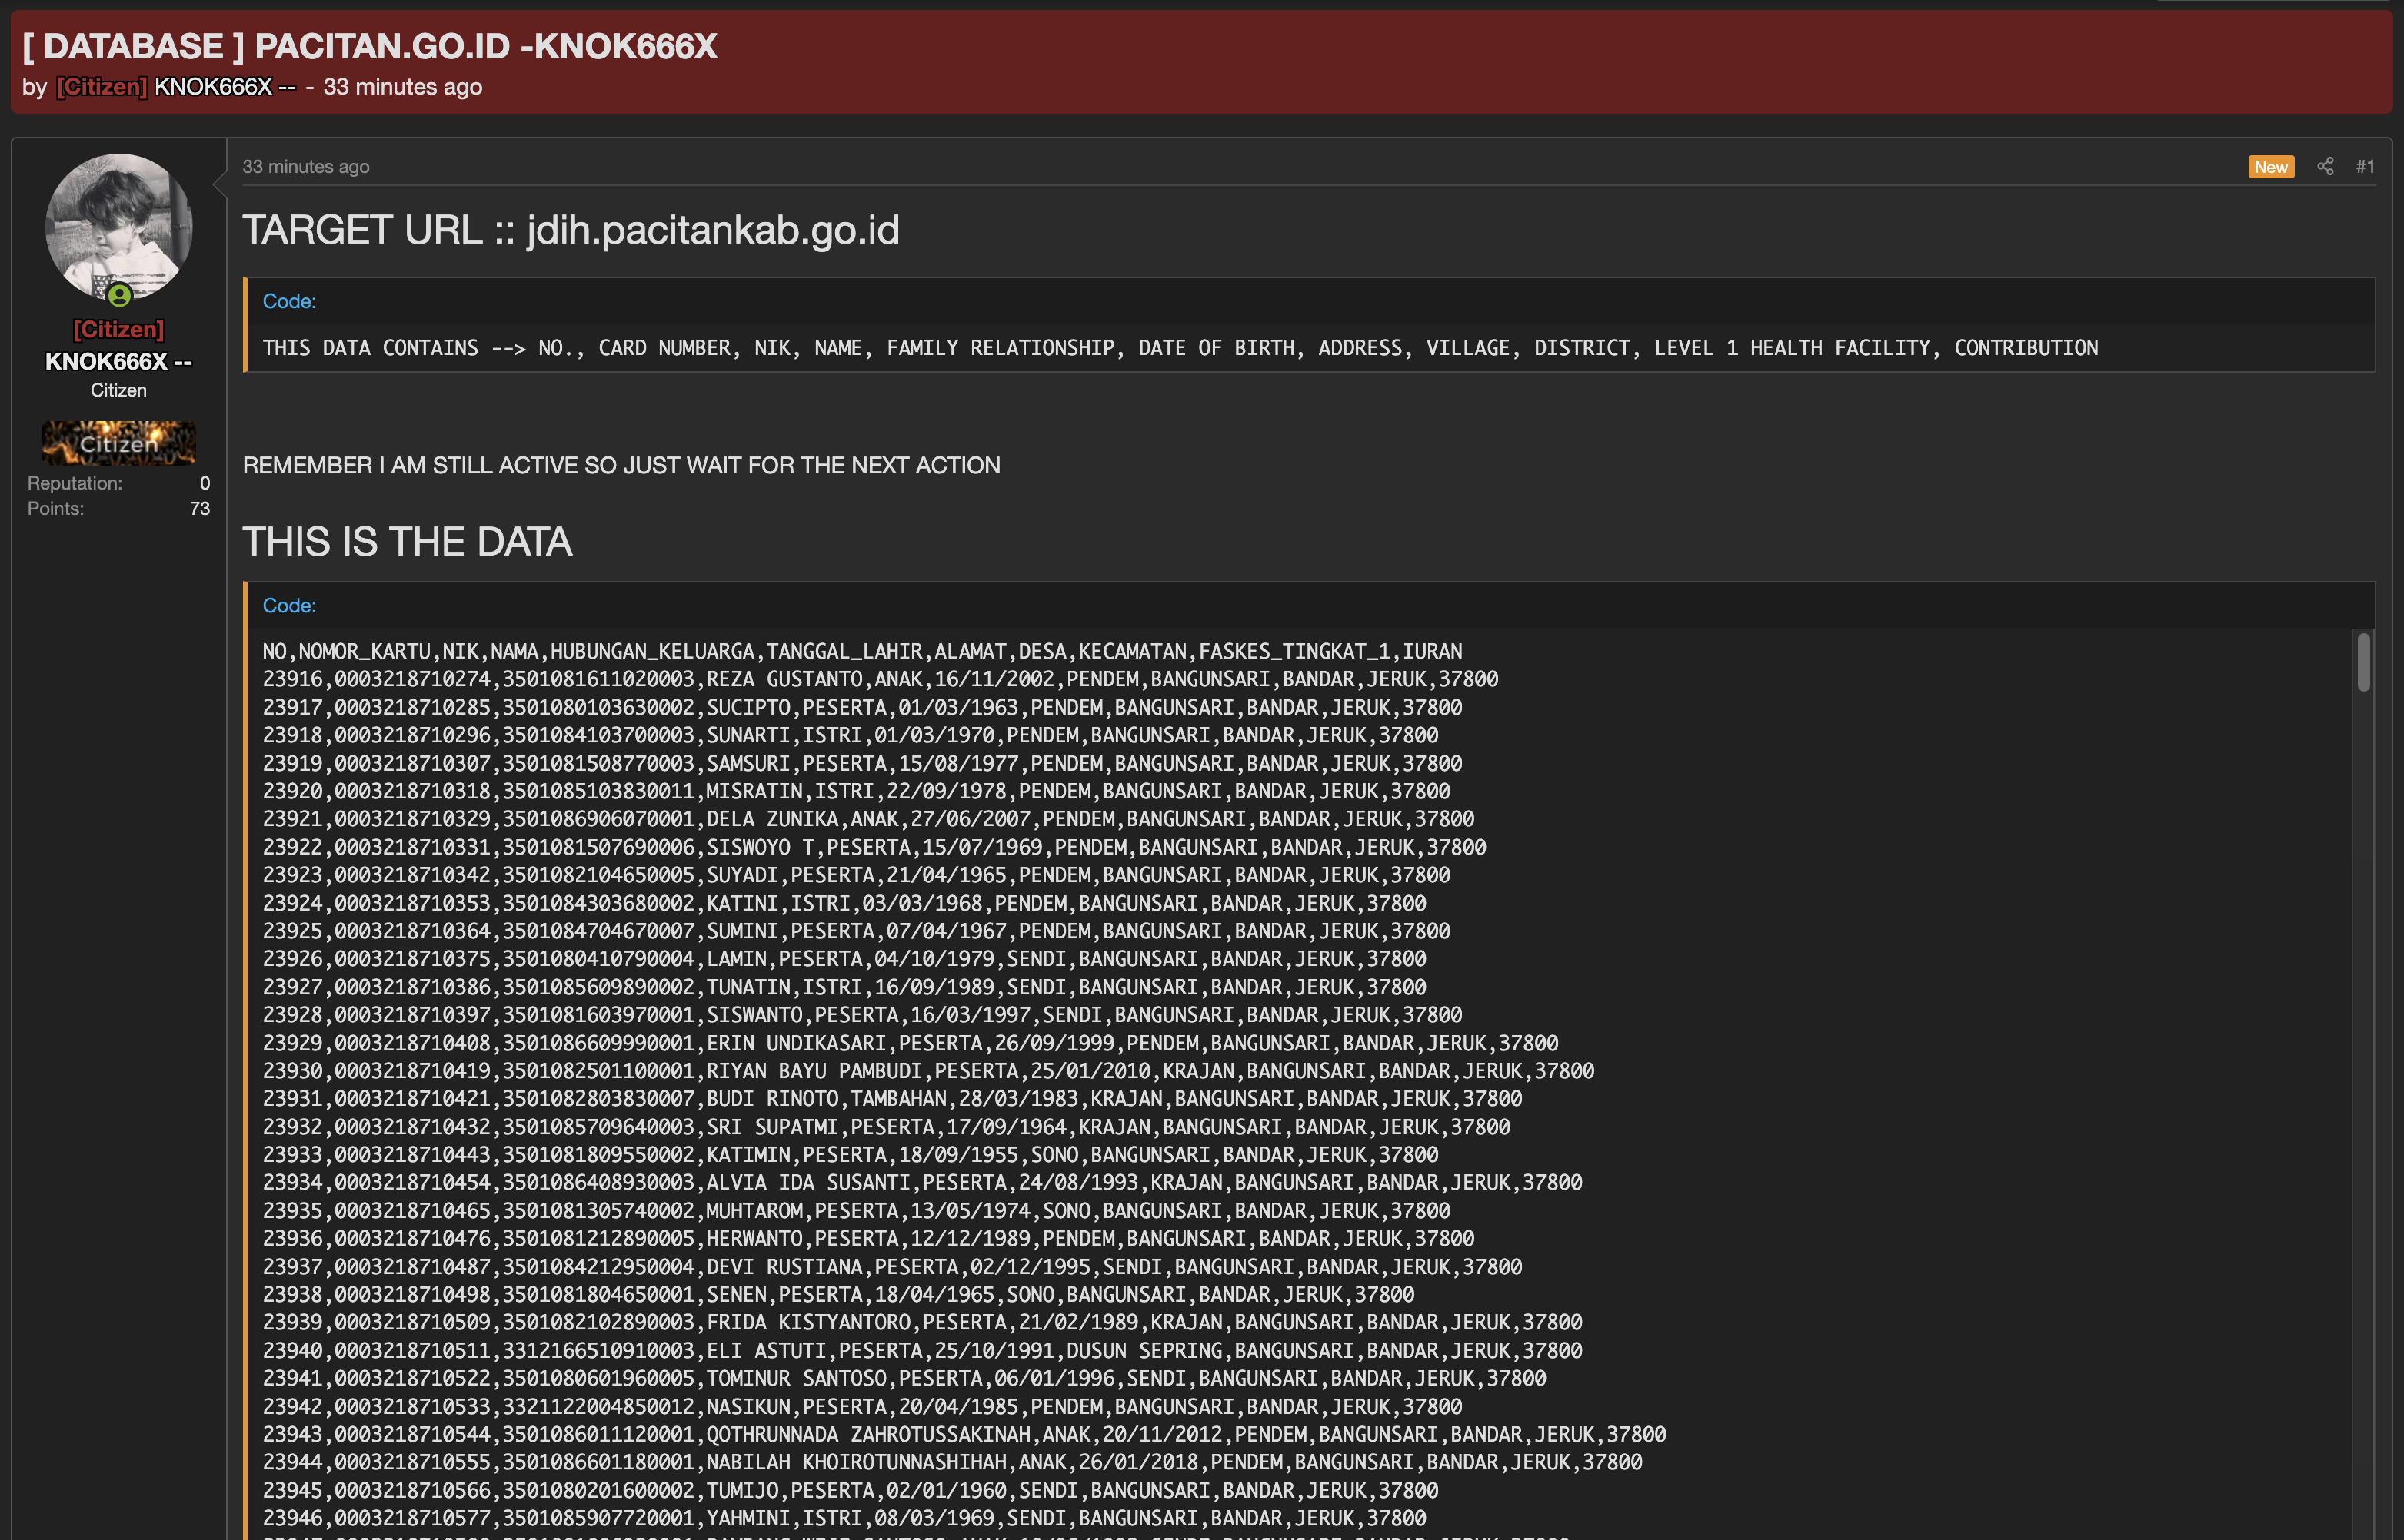Click the row 23945 TUMIJO
Image resolution: width=2404 pixels, height=1540 pixels.
(x=850, y=1491)
